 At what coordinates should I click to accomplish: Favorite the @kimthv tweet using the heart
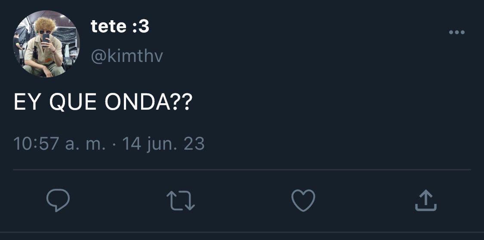coord(303,200)
